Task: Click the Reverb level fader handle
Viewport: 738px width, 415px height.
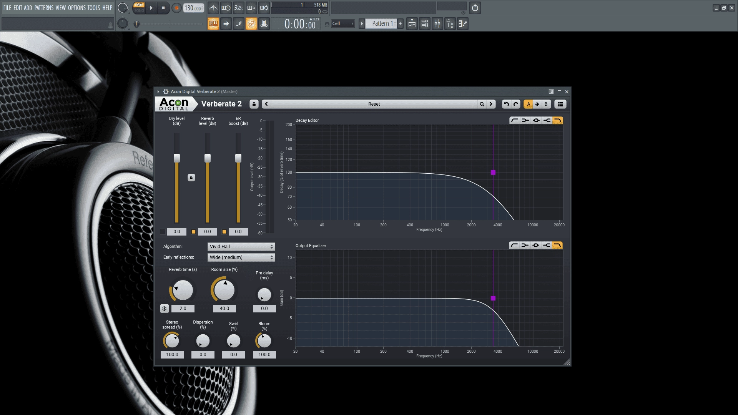Action: pyautogui.click(x=208, y=158)
